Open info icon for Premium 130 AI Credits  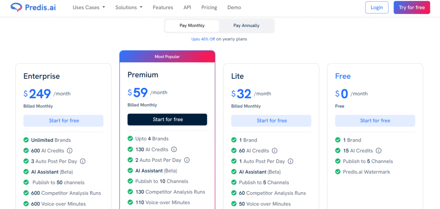coord(174,149)
